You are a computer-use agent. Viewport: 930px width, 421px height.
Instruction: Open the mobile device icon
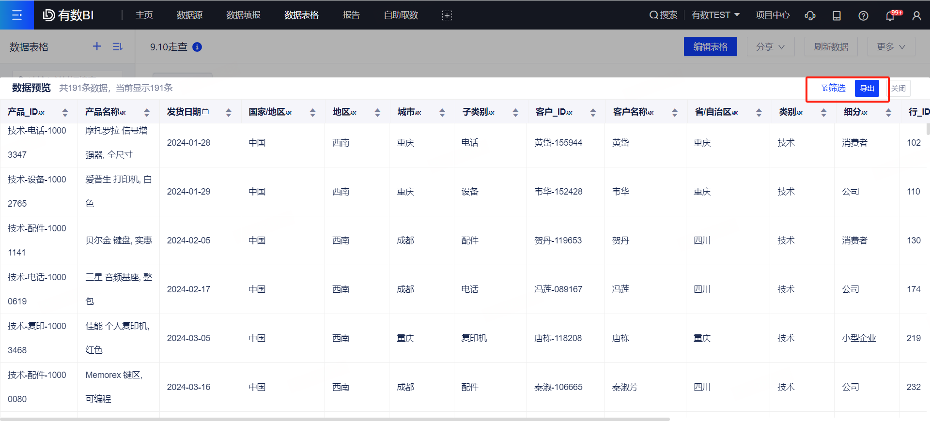click(837, 16)
